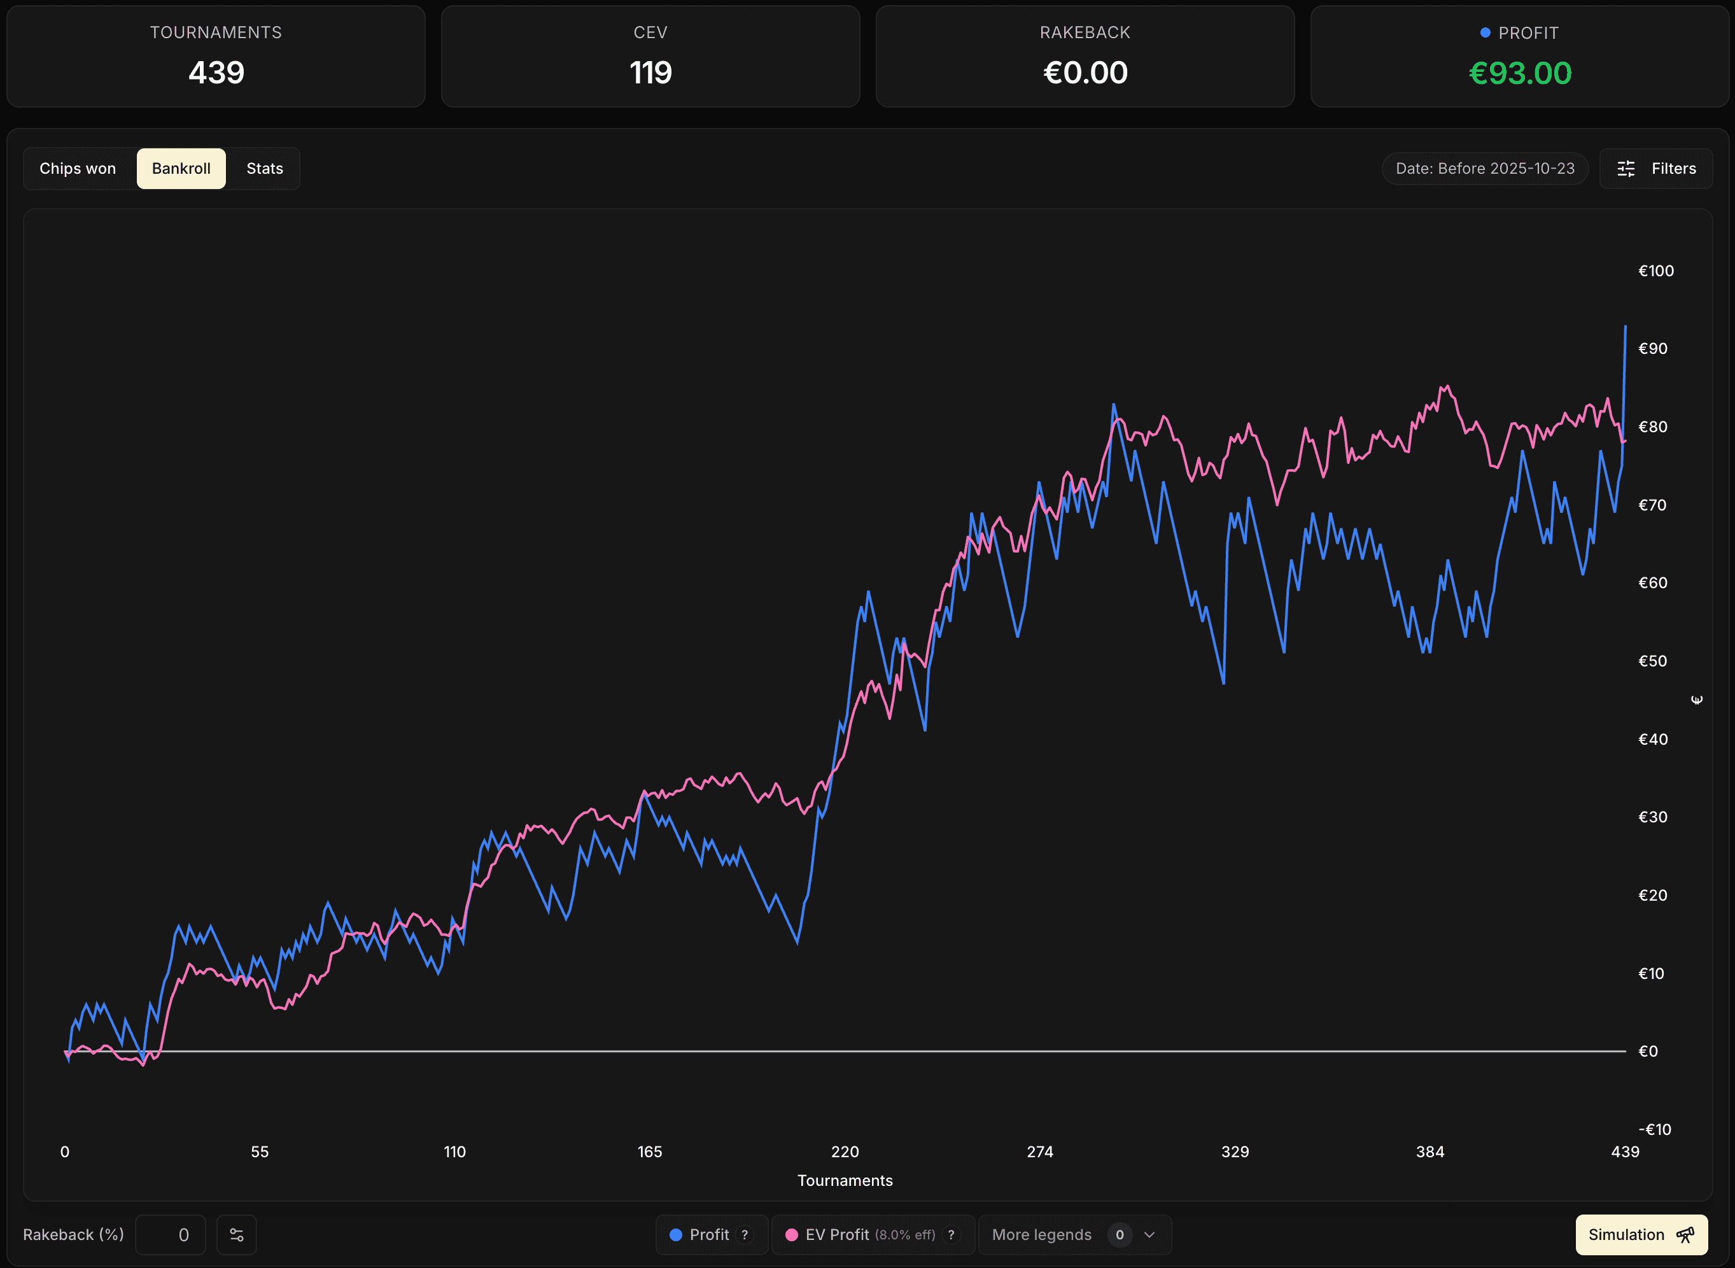Open rakeback settings sliders icon
Viewport: 1735px width, 1268px height.
(x=236, y=1235)
